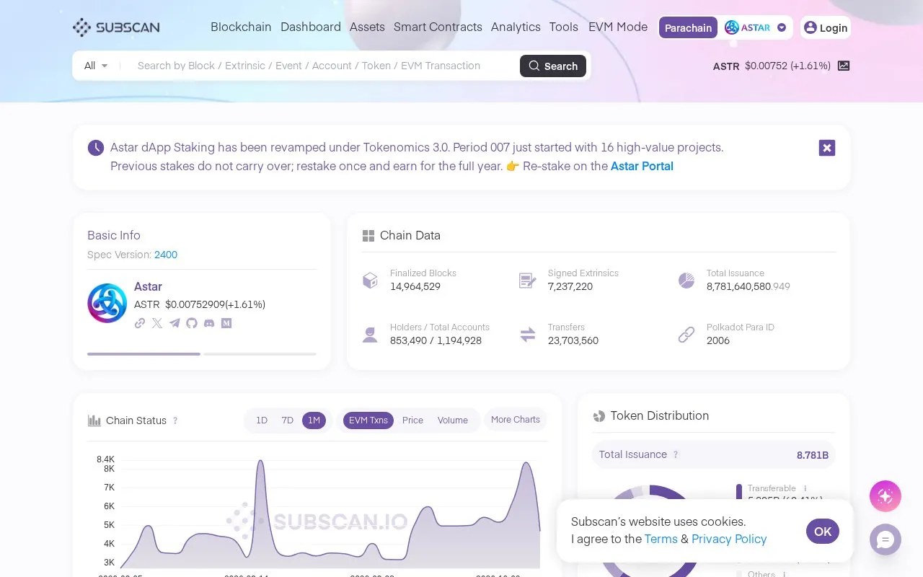Open Astar's Discord icon
The height and width of the screenshot is (577, 923).
coord(209,323)
